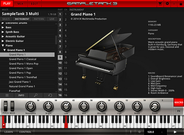Select Grand Piano 1 Mono Pop
This screenshot has width=184, height=135.
point(27,64)
